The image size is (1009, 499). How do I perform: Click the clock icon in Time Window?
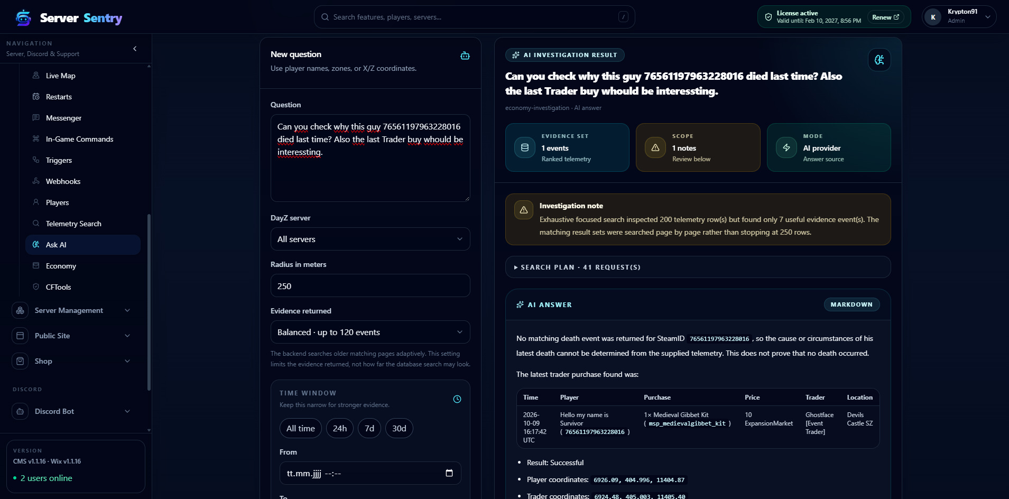(x=457, y=399)
